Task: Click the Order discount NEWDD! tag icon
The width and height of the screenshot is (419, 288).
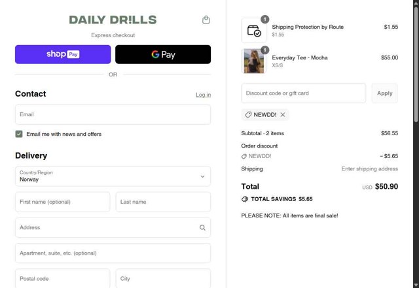Action: (x=244, y=157)
